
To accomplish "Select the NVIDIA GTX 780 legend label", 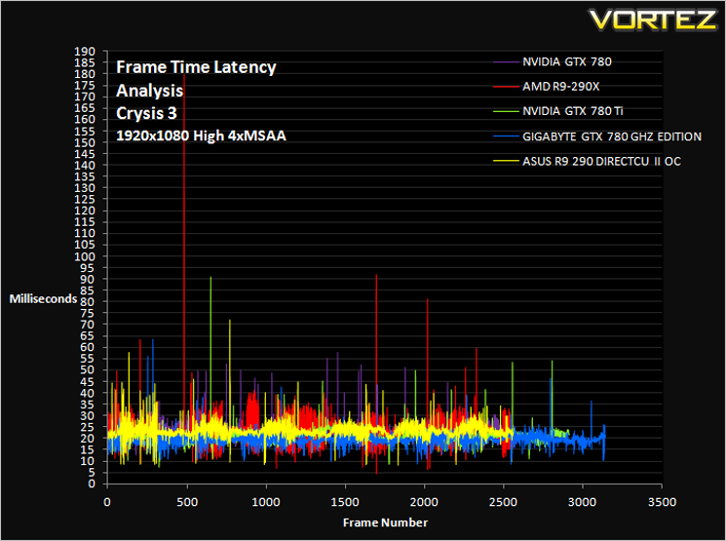I will tap(567, 62).
